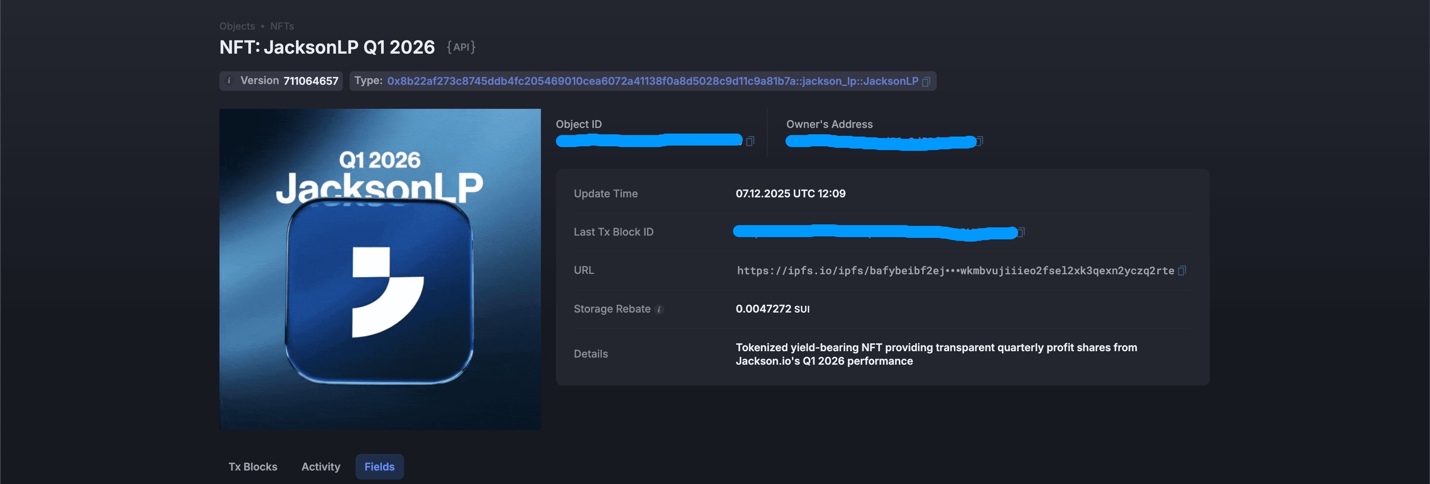Image resolution: width=1430 pixels, height=484 pixels.
Task: Click the JacksonLP Q1 2026 NFT image
Action: point(380,269)
